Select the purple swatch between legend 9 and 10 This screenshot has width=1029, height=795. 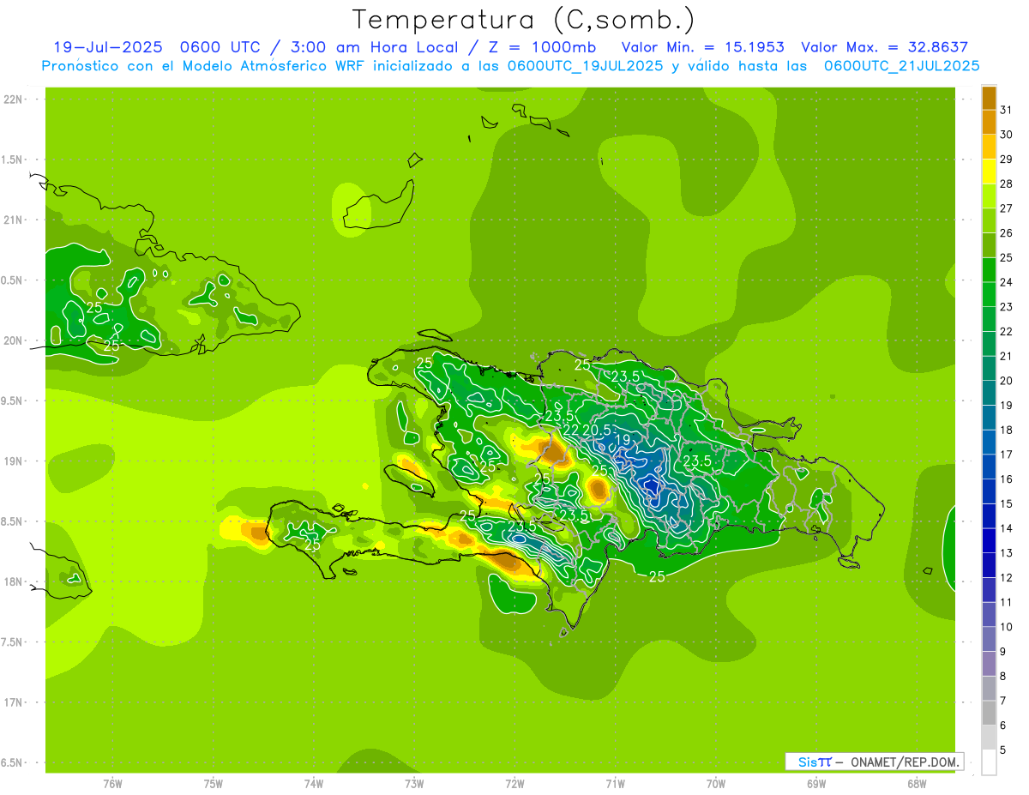(989, 639)
